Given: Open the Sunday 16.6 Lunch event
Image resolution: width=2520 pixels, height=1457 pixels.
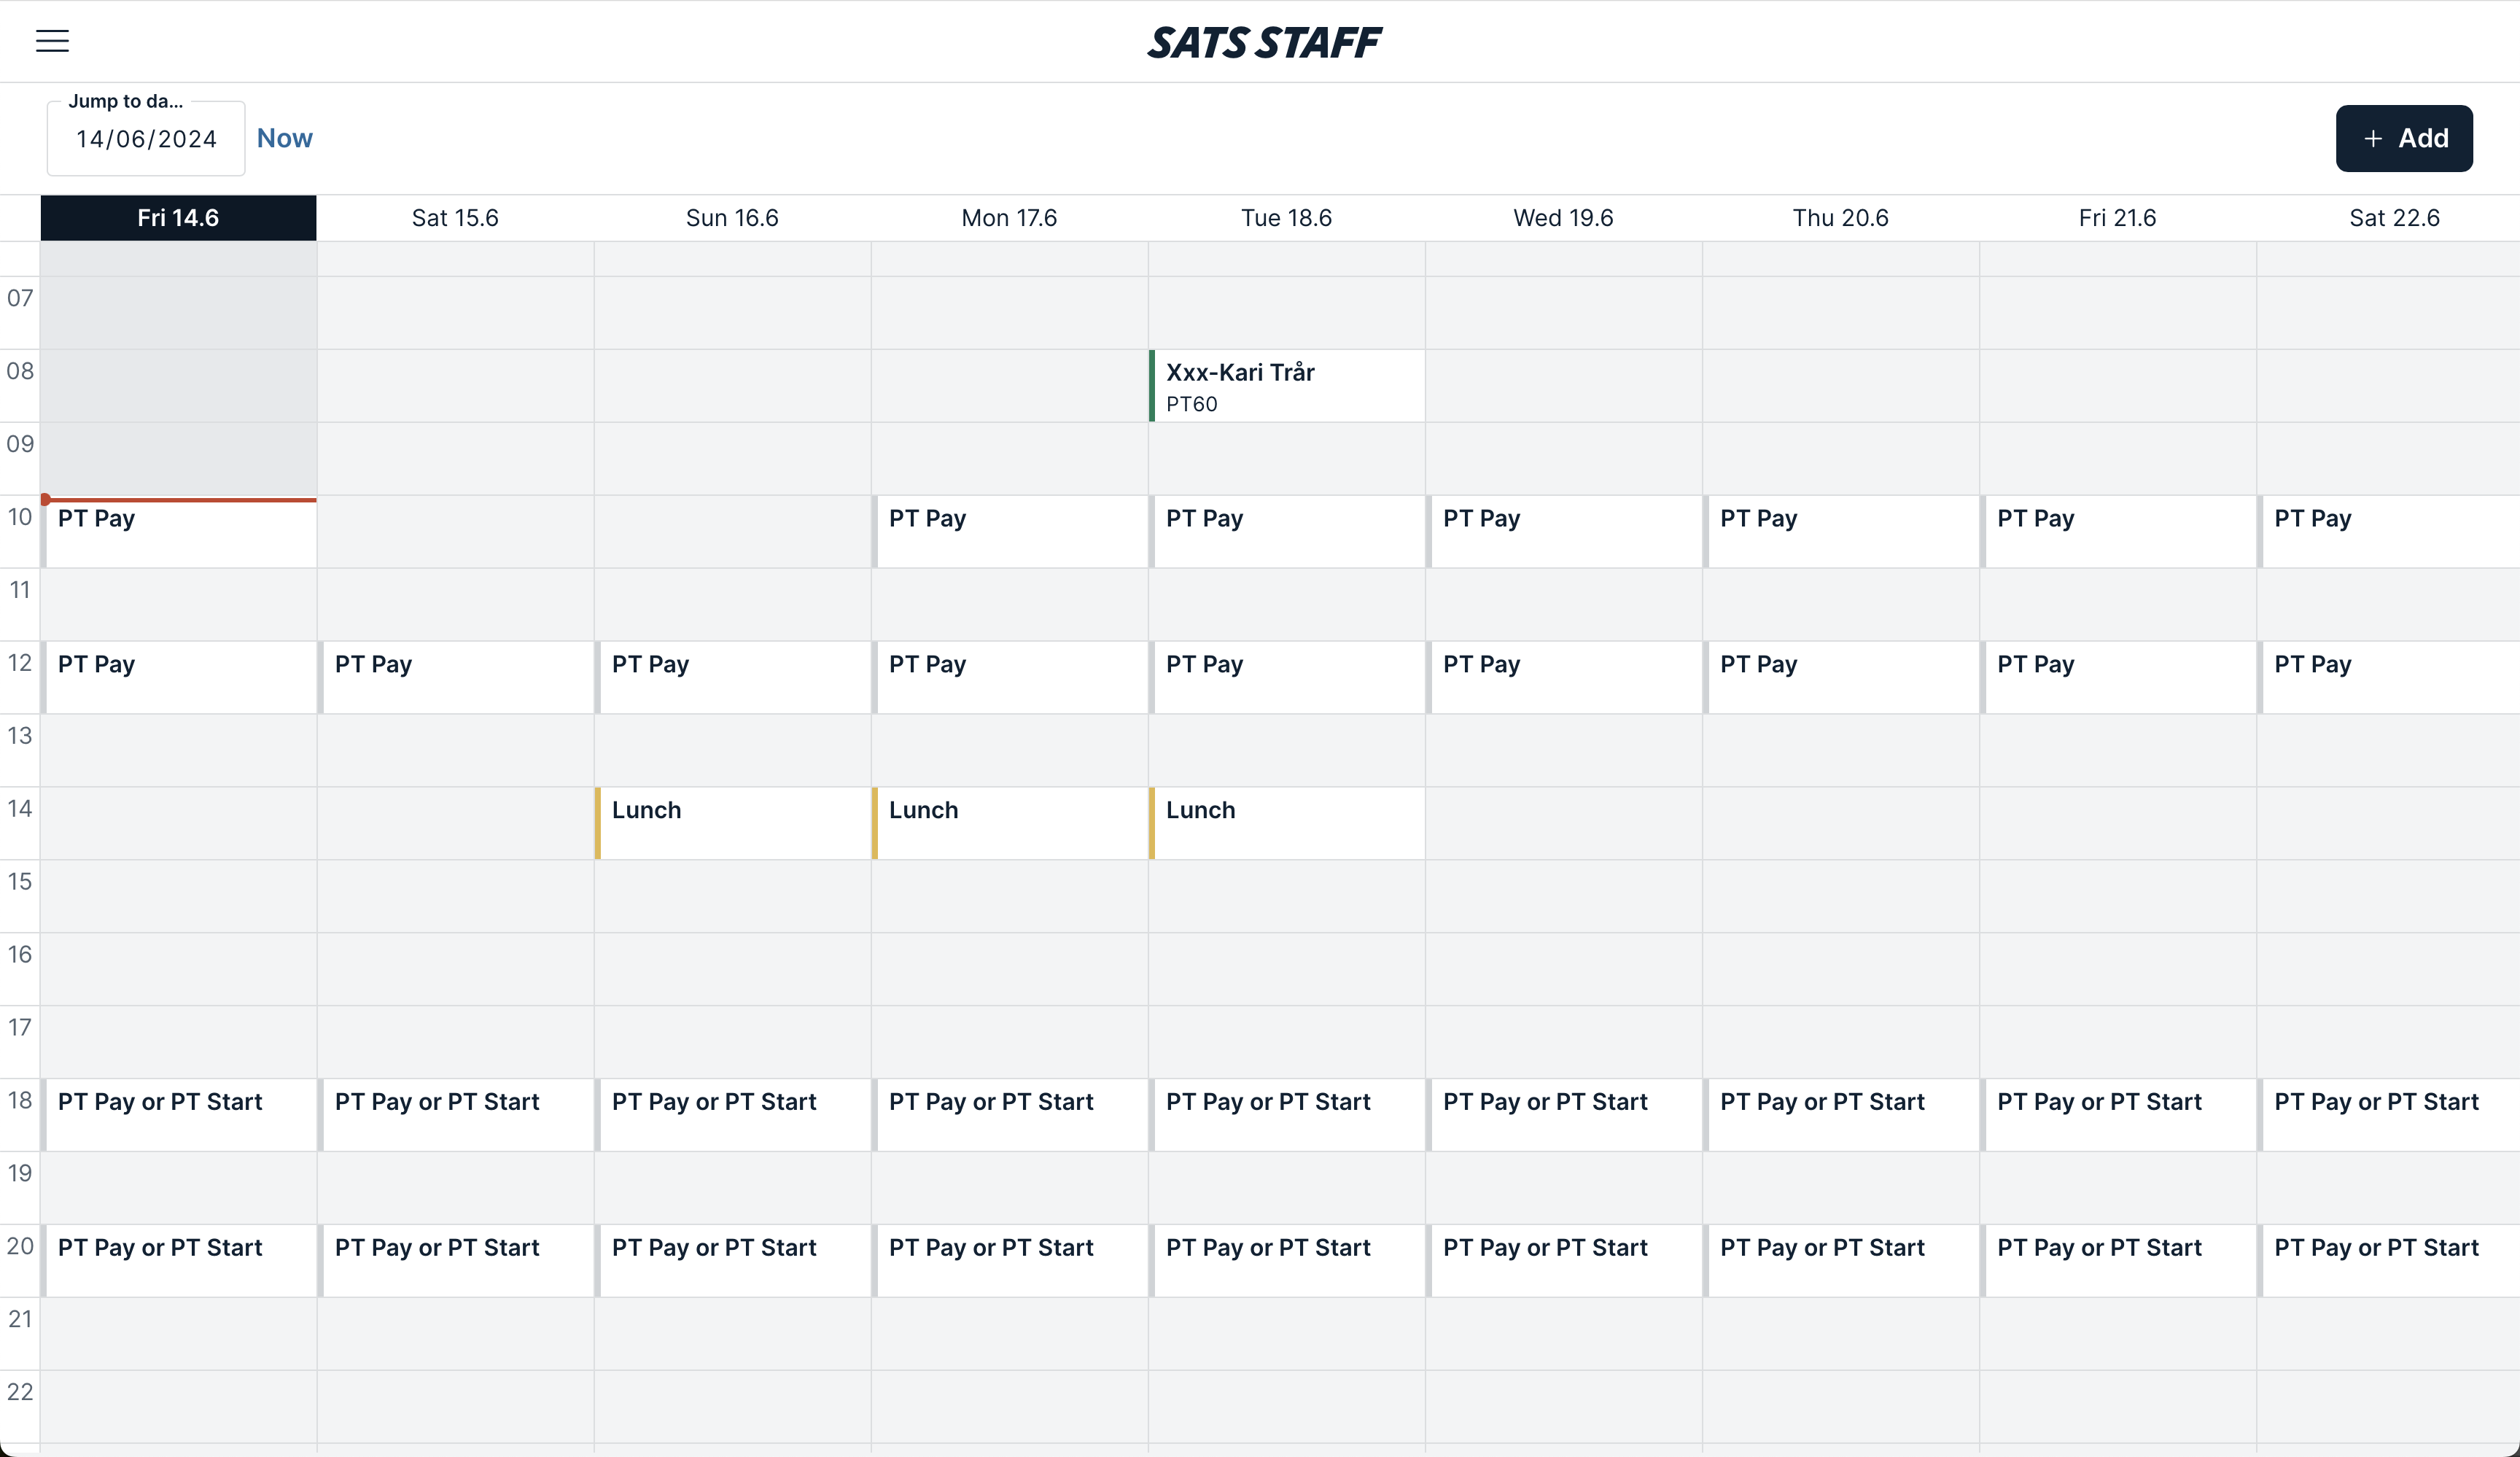Looking at the screenshot, I should point(734,823).
